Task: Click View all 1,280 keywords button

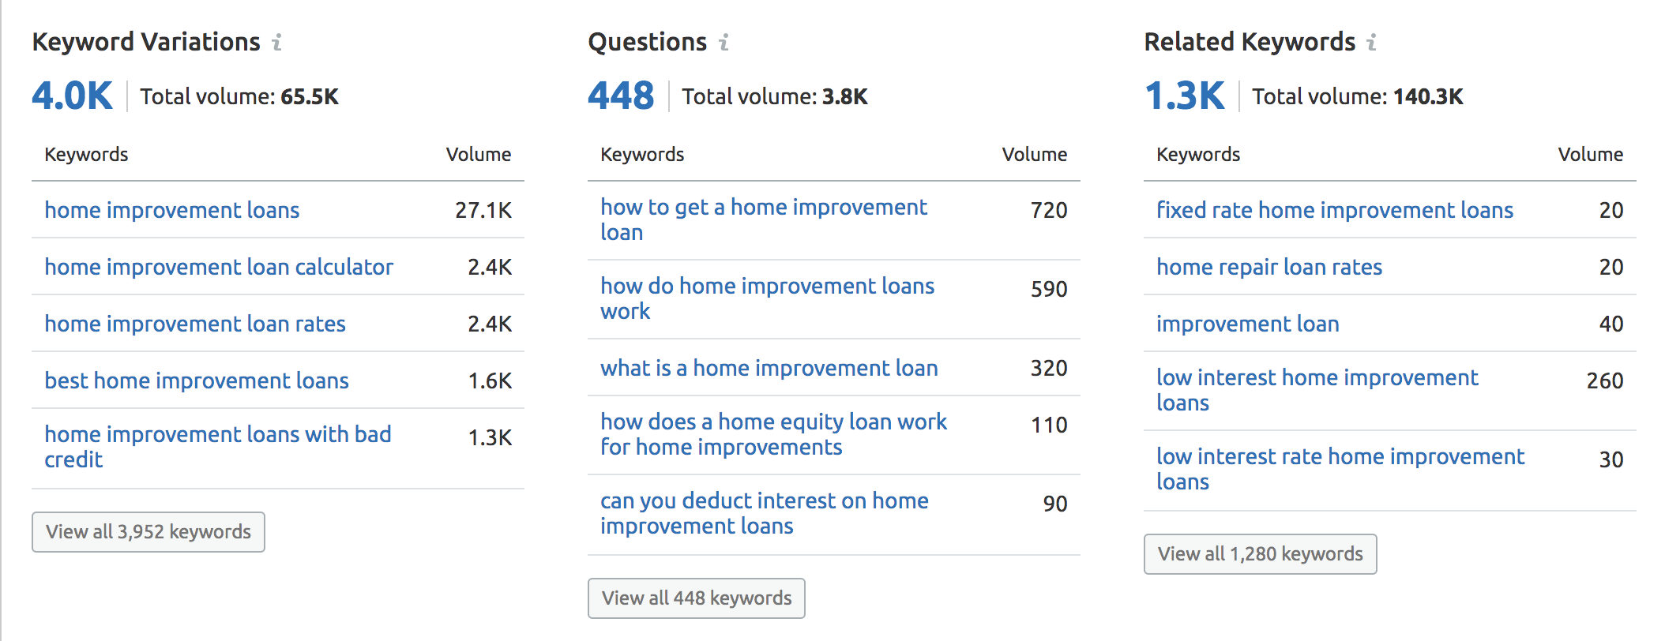Action: 1261,554
